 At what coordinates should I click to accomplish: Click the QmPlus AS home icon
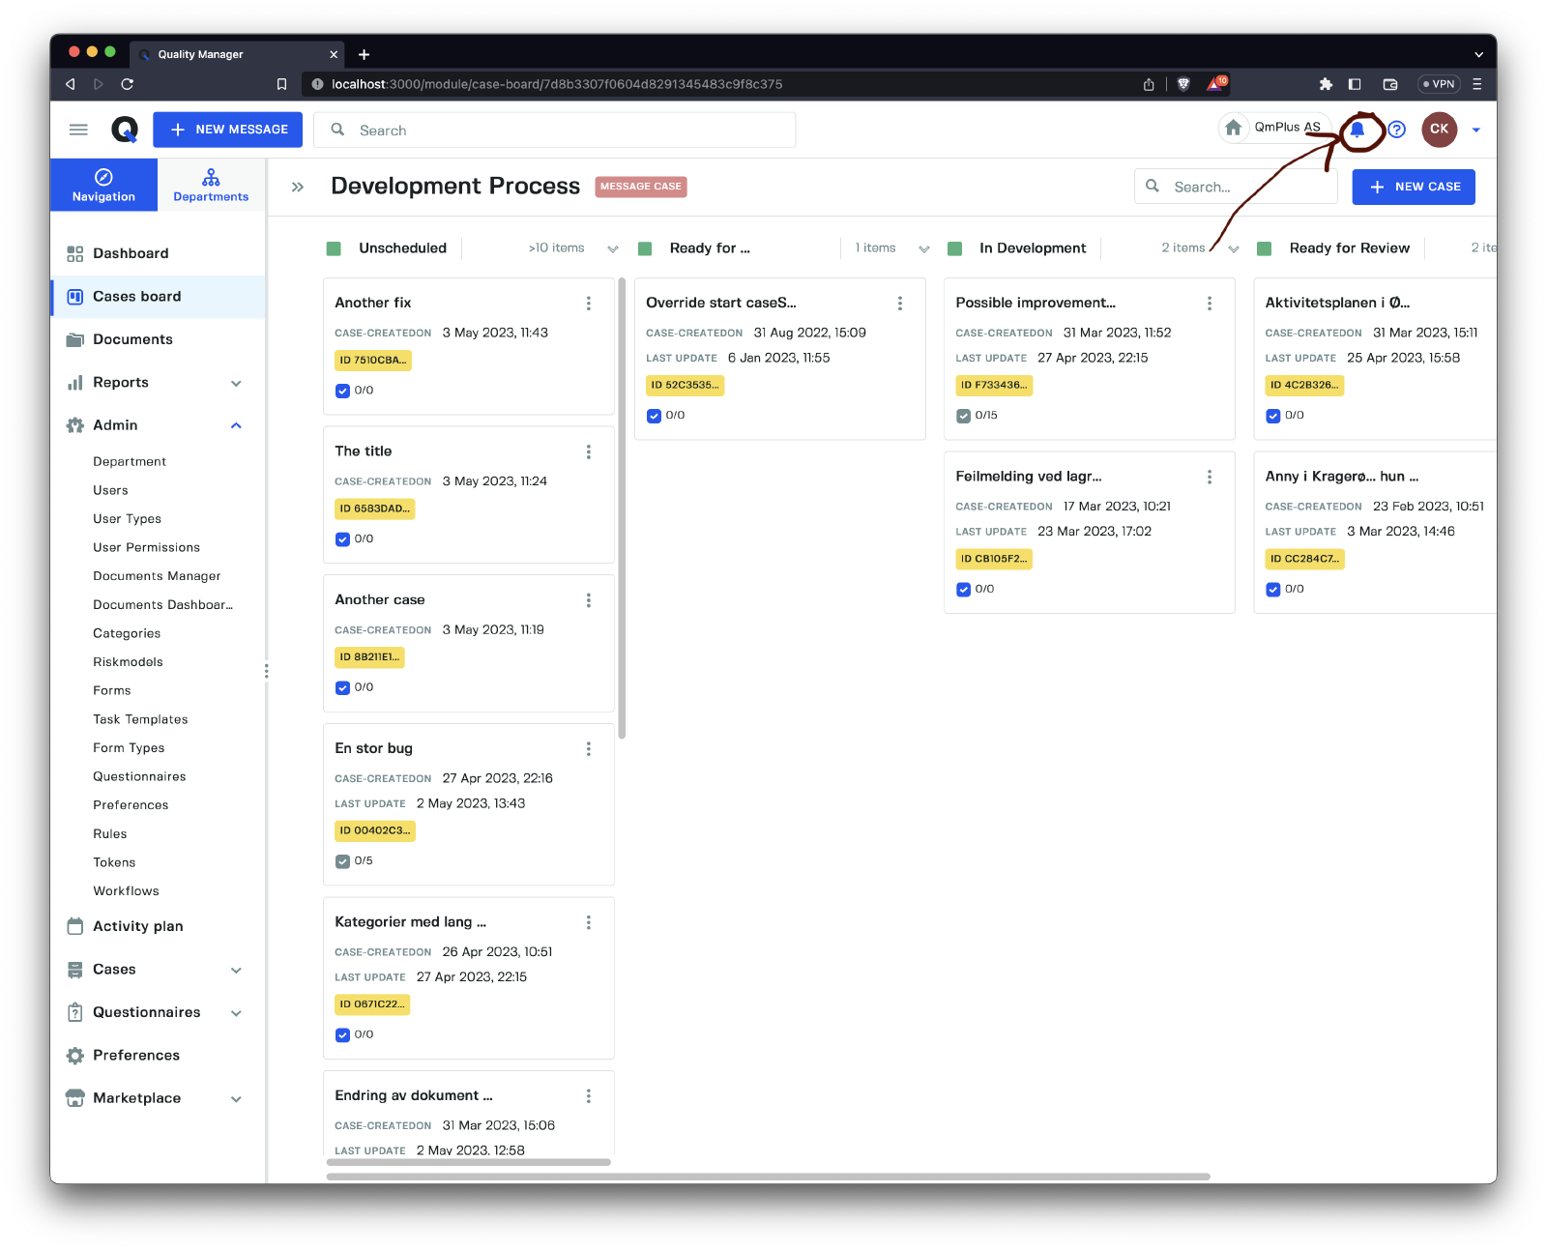pyautogui.click(x=1234, y=128)
